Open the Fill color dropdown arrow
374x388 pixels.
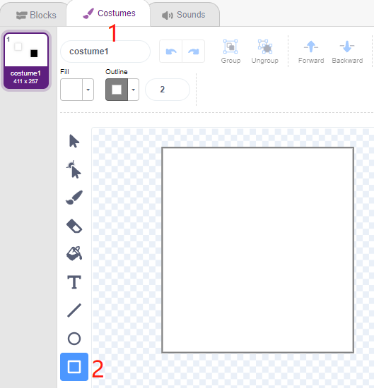[x=88, y=90]
